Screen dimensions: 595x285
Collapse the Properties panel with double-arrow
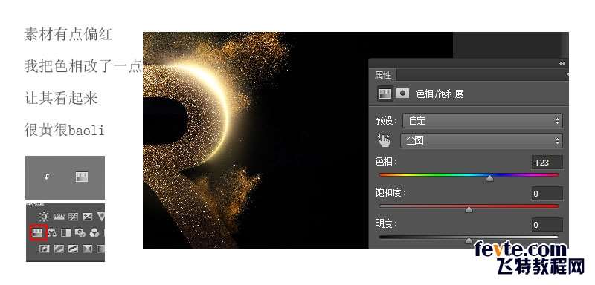[562, 64]
